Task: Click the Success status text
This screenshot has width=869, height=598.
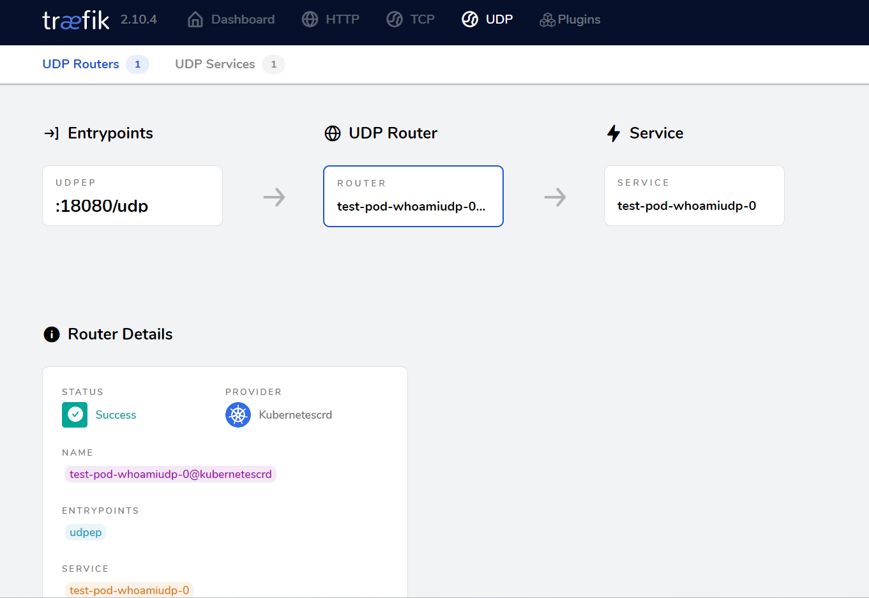Action: coord(116,415)
